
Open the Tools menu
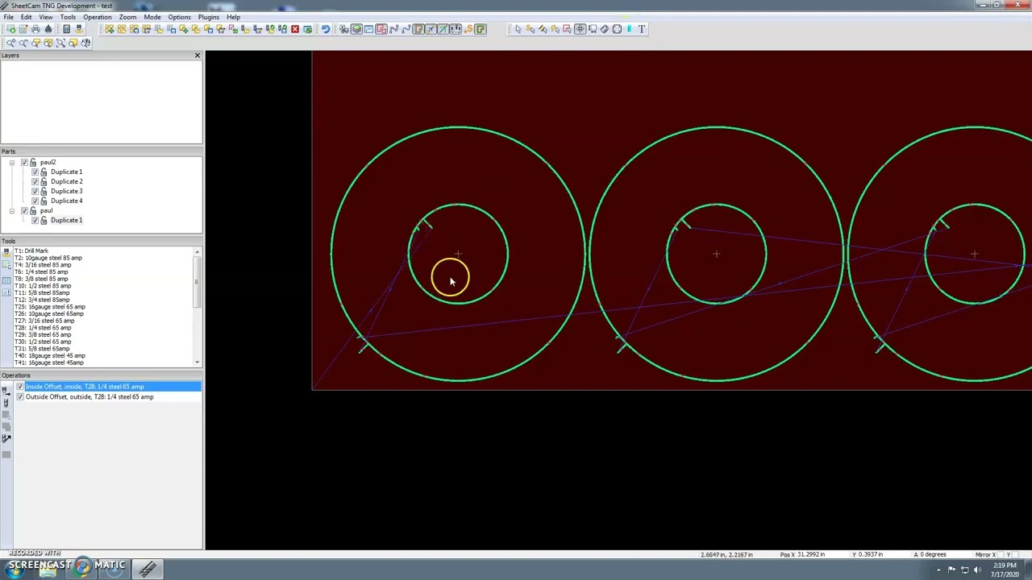pyautogui.click(x=68, y=17)
